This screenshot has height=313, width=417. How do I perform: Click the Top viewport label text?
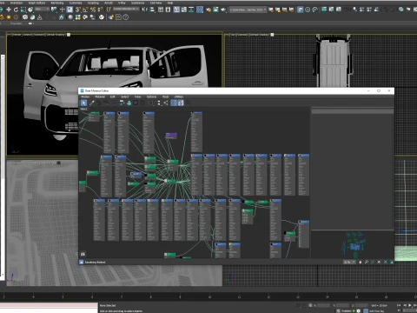pyautogui.click(x=248, y=35)
